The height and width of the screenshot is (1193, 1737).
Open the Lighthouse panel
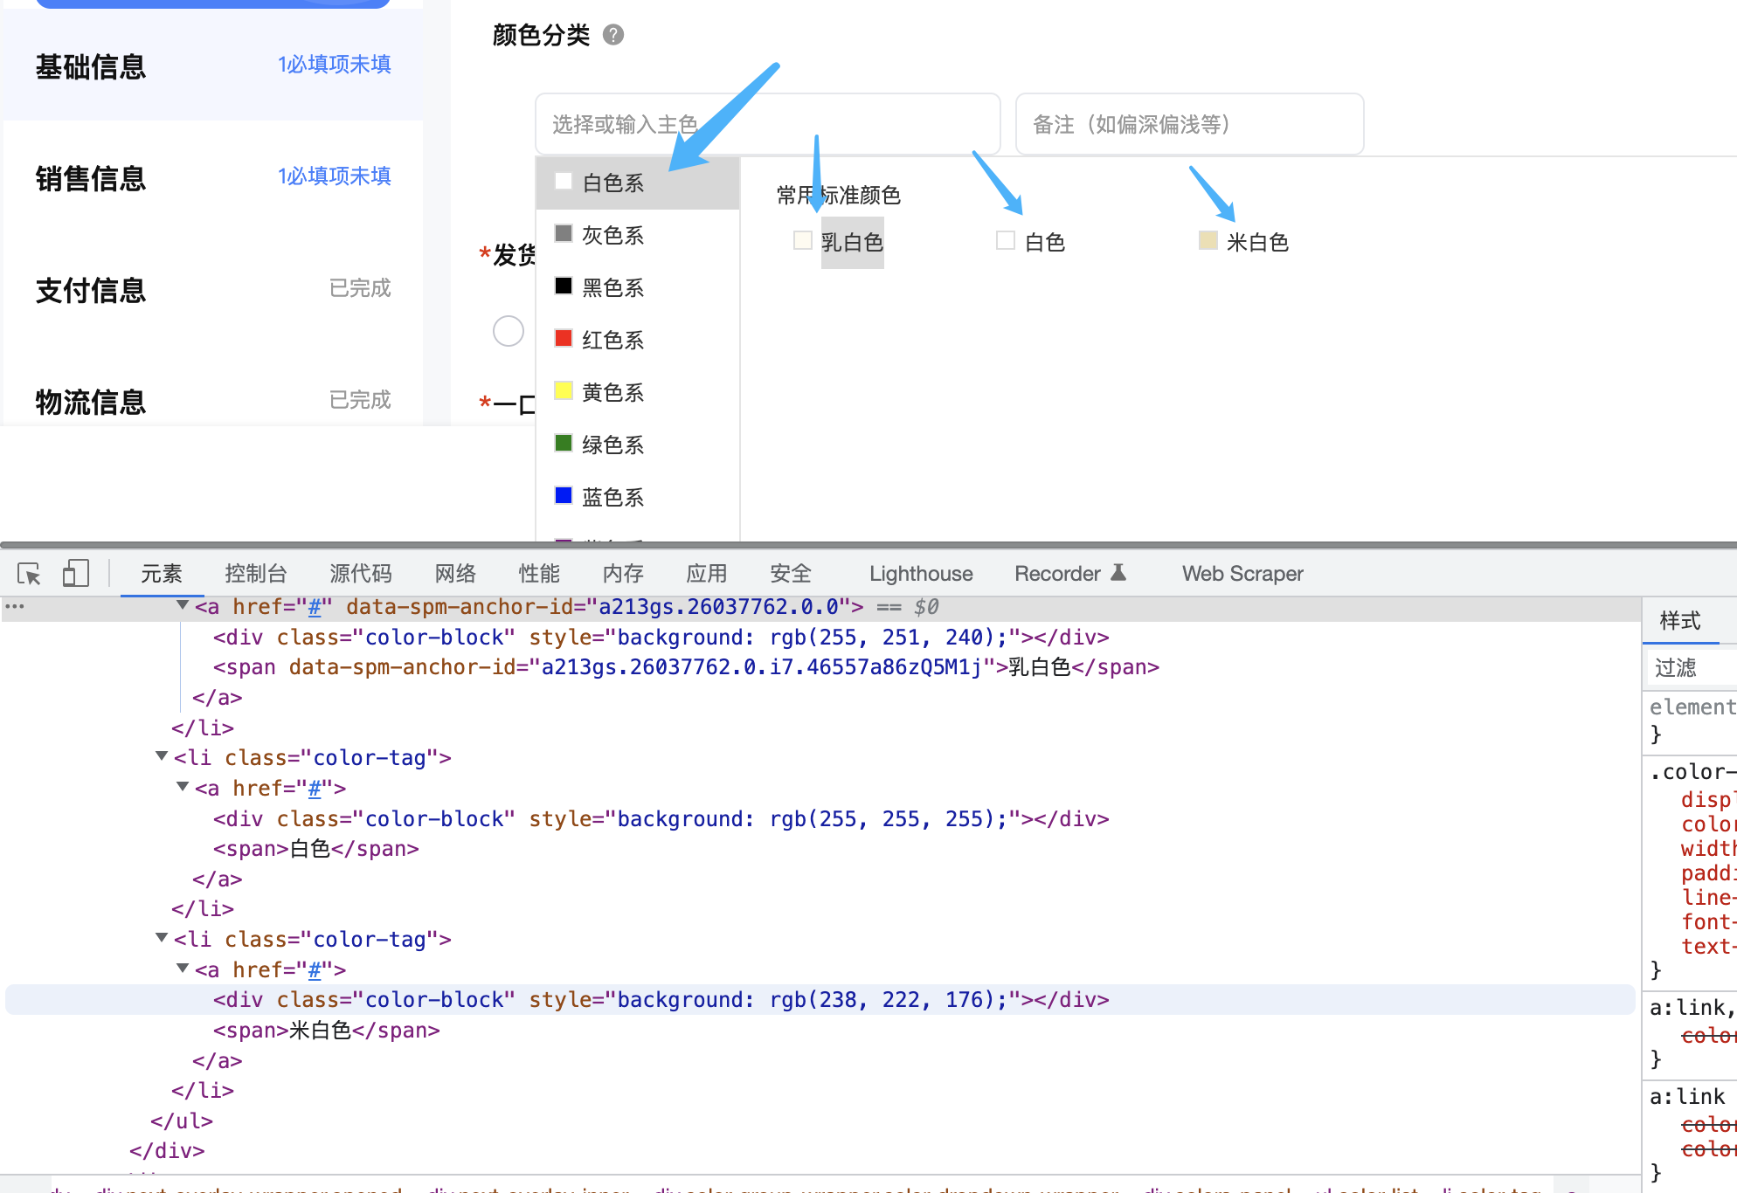click(x=920, y=574)
